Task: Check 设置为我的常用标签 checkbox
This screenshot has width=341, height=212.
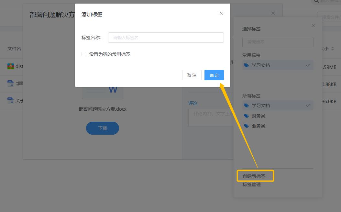Action: pos(84,54)
